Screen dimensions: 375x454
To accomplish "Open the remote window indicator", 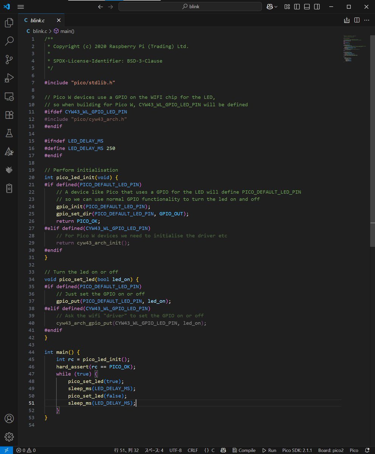I will click(6, 450).
